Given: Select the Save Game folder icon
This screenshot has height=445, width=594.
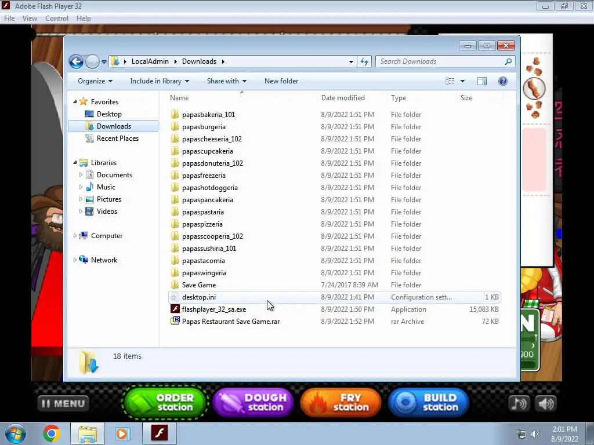Looking at the screenshot, I should point(175,284).
